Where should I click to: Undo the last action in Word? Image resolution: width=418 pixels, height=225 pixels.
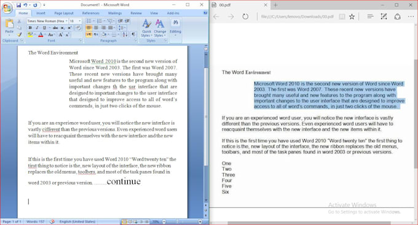(25, 5)
